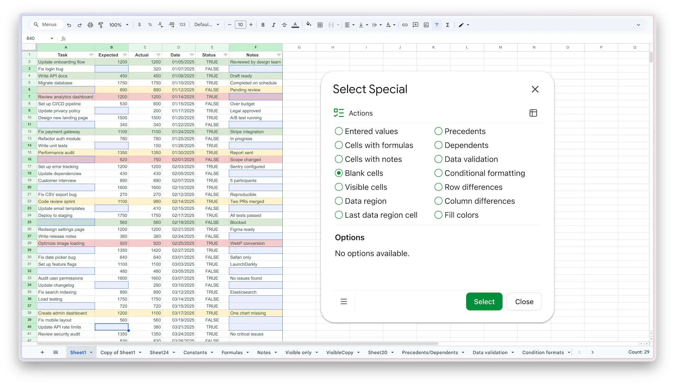Click the Insert link icon
The width and height of the screenshot is (675, 386).
point(405,25)
